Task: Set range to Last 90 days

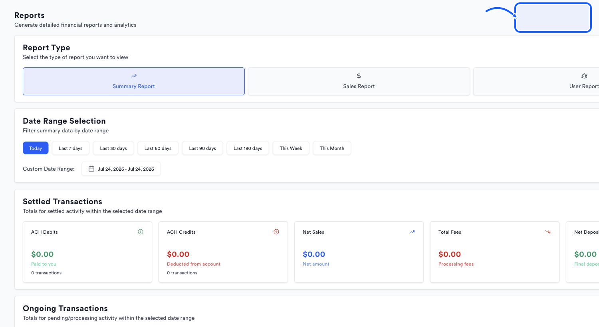Action: tap(202, 148)
